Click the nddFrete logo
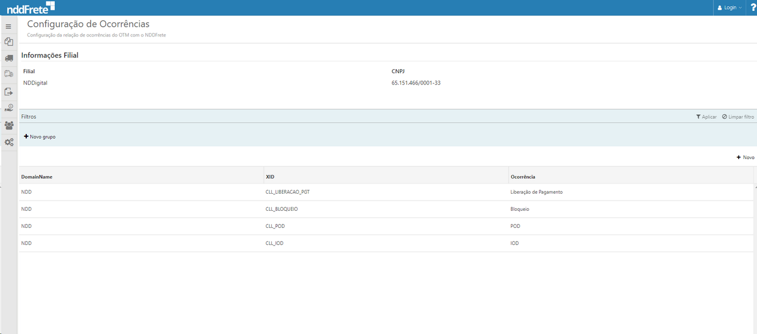 coord(31,7)
